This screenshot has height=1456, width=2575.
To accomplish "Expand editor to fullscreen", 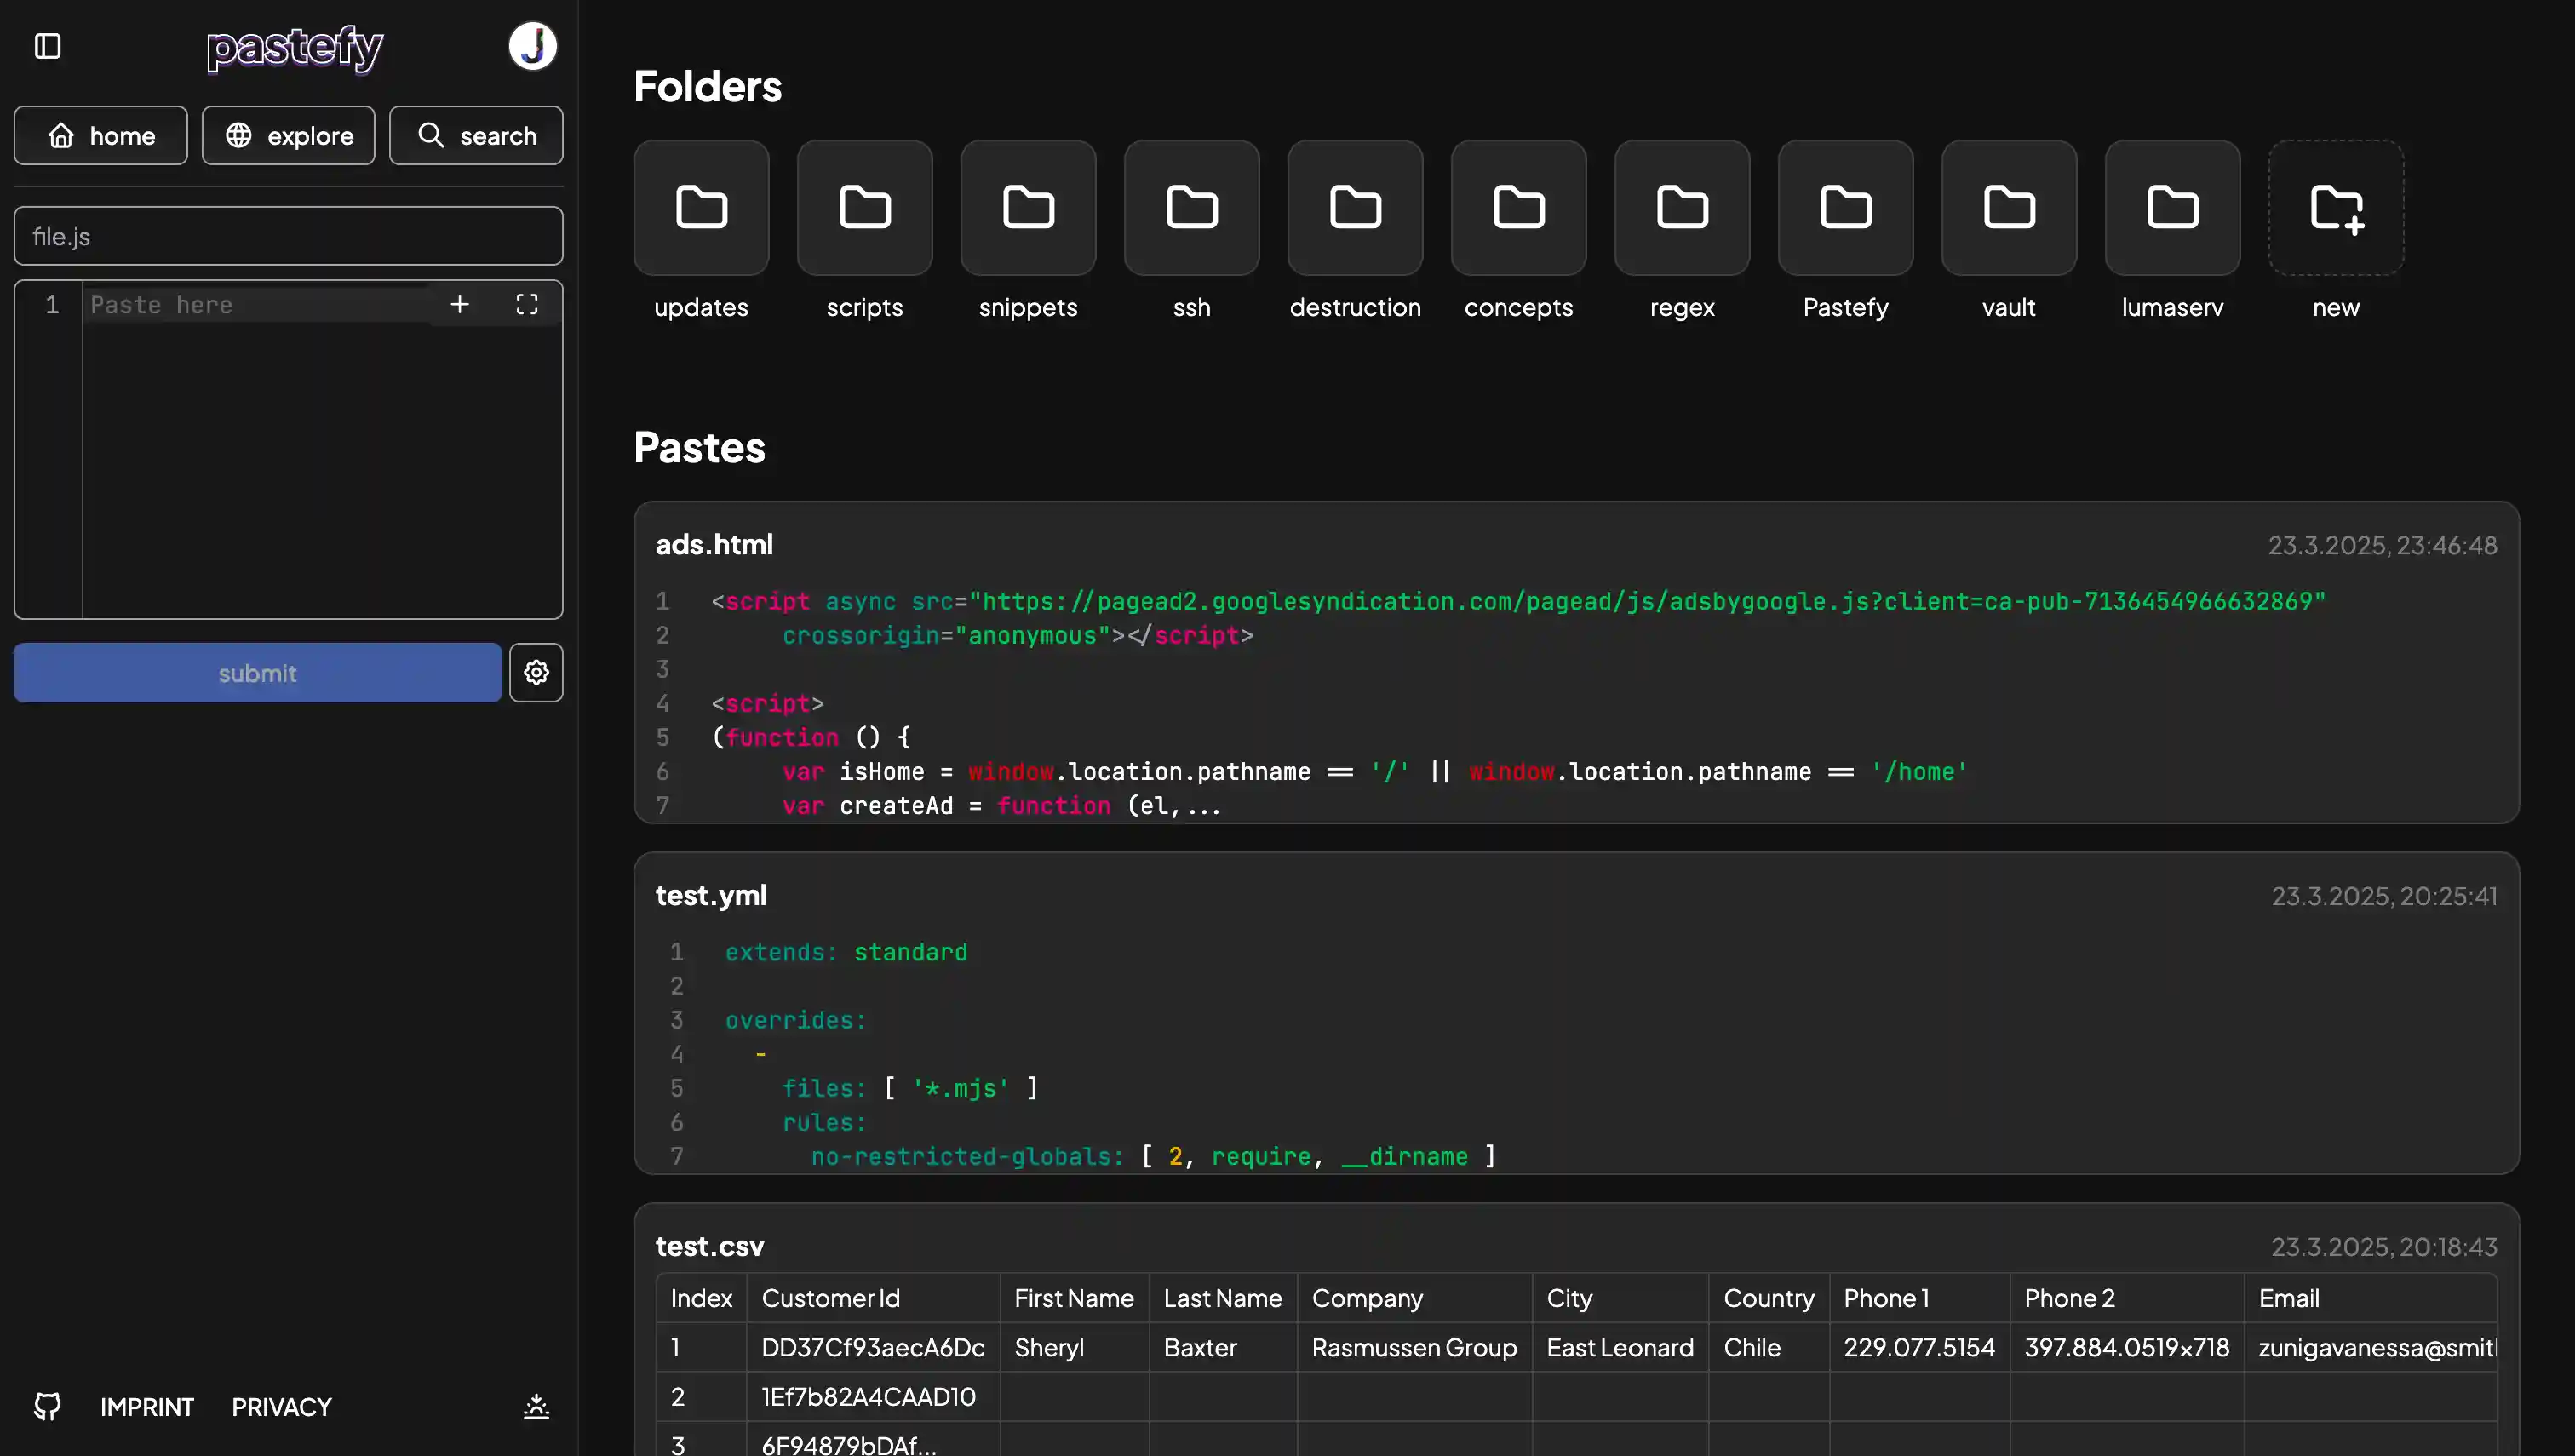I will 527,304.
